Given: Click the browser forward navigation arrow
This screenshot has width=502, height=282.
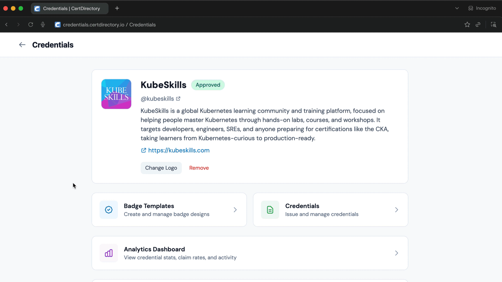Looking at the screenshot, I should point(18,25).
